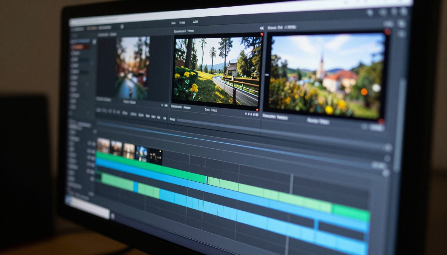This screenshot has width=447, height=255.
Task: Select the dark thumbnail with lights in timeline
Action: (x=155, y=156)
